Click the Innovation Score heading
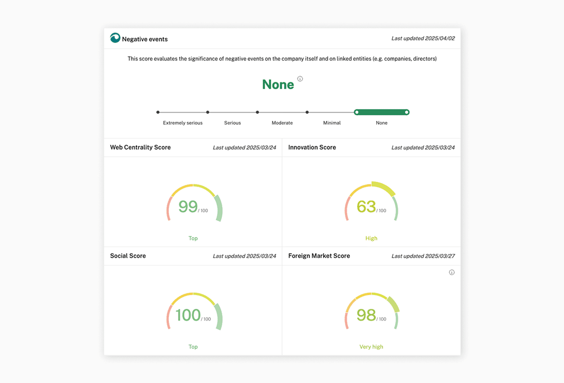Viewport: 564px width, 383px height. (312, 148)
